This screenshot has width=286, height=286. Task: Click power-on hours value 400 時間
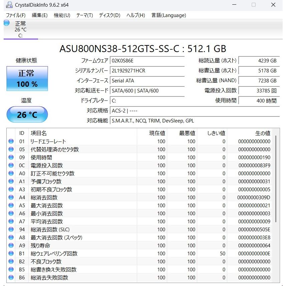coord(259,101)
